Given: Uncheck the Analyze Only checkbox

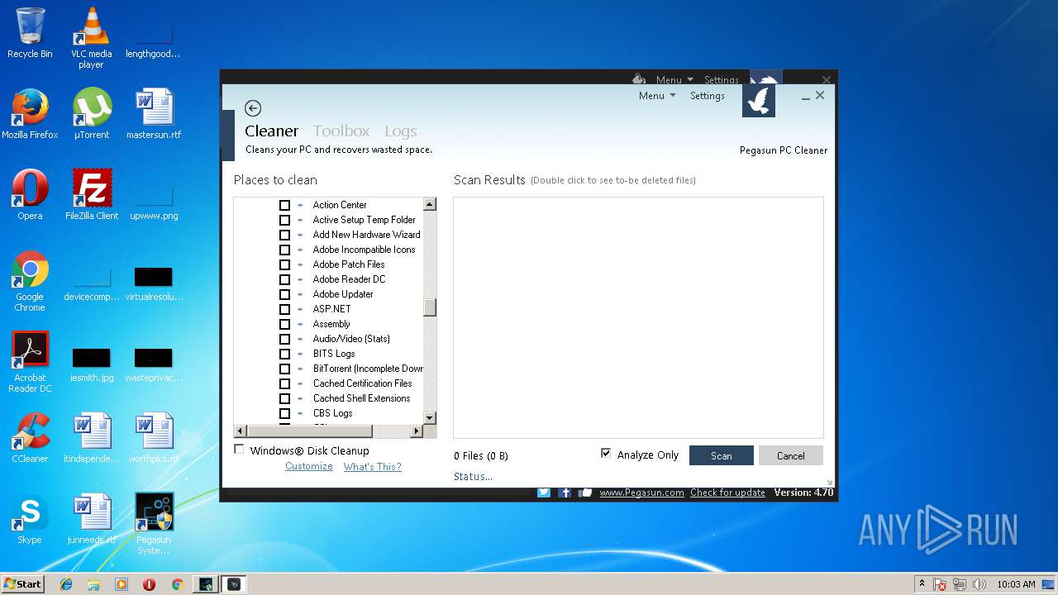Looking at the screenshot, I should pyautogui.click(x=606, y=454).
